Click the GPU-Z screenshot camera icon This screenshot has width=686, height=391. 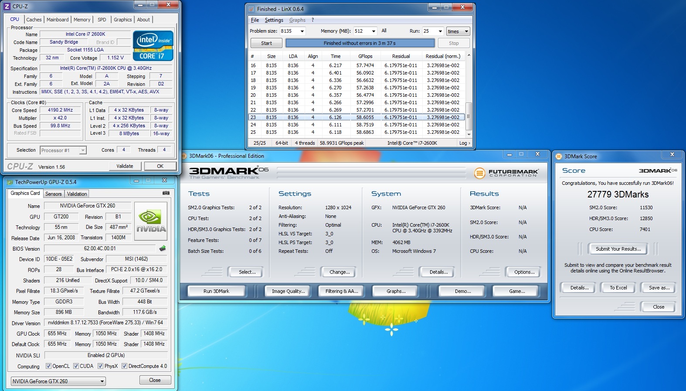click(166, 193)
